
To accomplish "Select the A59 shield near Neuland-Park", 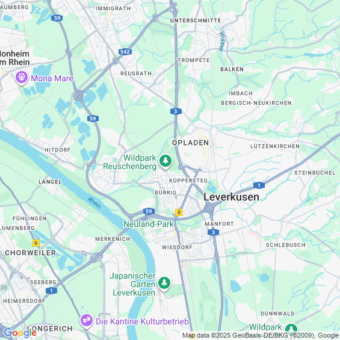I will point(149,211).
